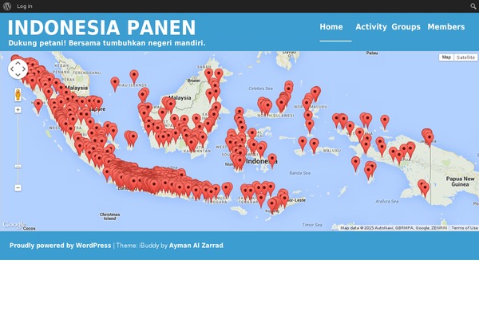The height and width of the screenshot is (319, 479).
Task: Click the Banda Sea map label
Action: [x=299, y=173]
